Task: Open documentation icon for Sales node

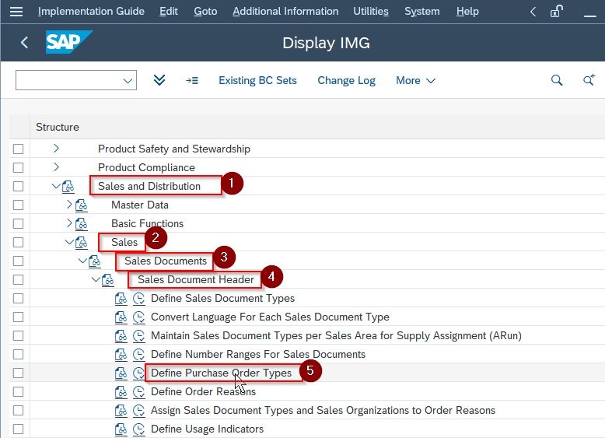Action: pyautogui.click(x=82, y=243)
